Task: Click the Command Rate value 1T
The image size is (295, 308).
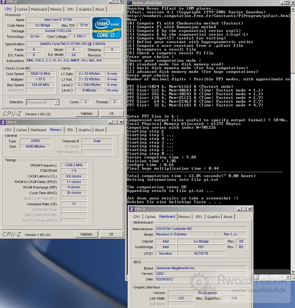Action: coord(74,204)
